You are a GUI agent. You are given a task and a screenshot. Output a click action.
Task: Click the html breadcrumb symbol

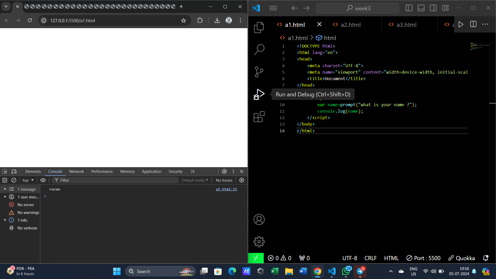326,38
